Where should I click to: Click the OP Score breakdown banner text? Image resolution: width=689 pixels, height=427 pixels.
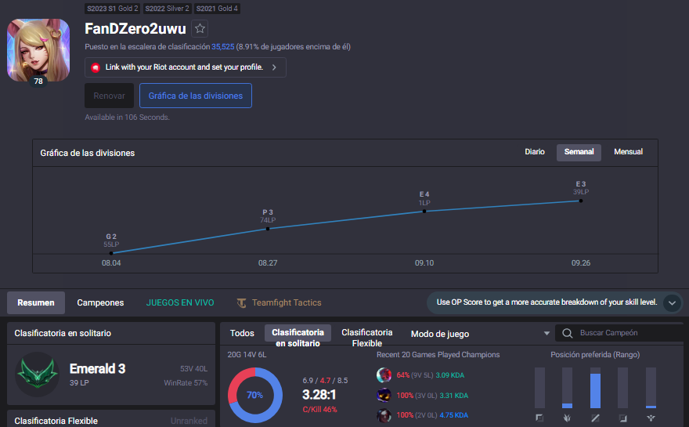coord(547,302)
